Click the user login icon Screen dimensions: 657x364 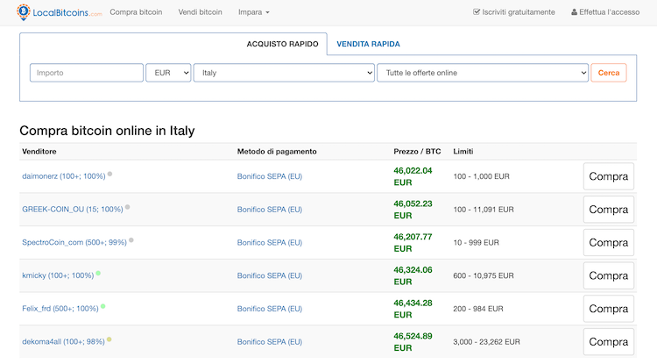[574, 12]
